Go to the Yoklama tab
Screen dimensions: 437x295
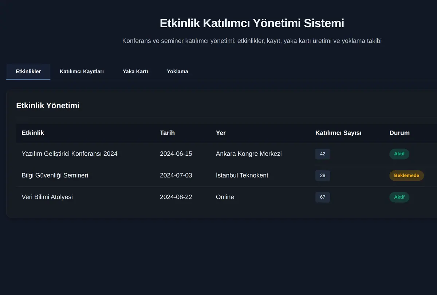tap(177, 72)
